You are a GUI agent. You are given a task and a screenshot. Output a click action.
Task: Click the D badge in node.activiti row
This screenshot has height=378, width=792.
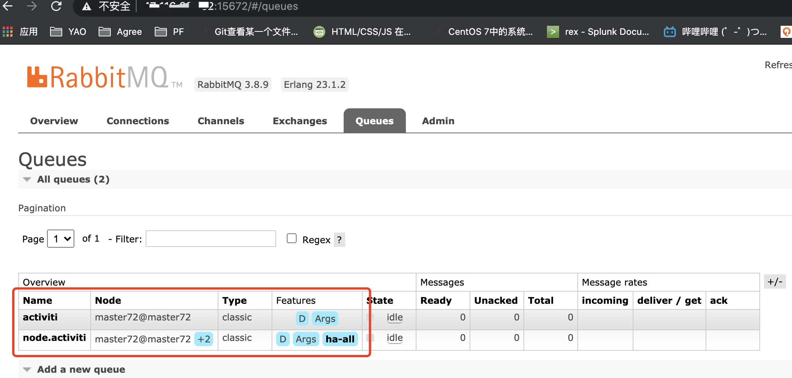point(283,339)
